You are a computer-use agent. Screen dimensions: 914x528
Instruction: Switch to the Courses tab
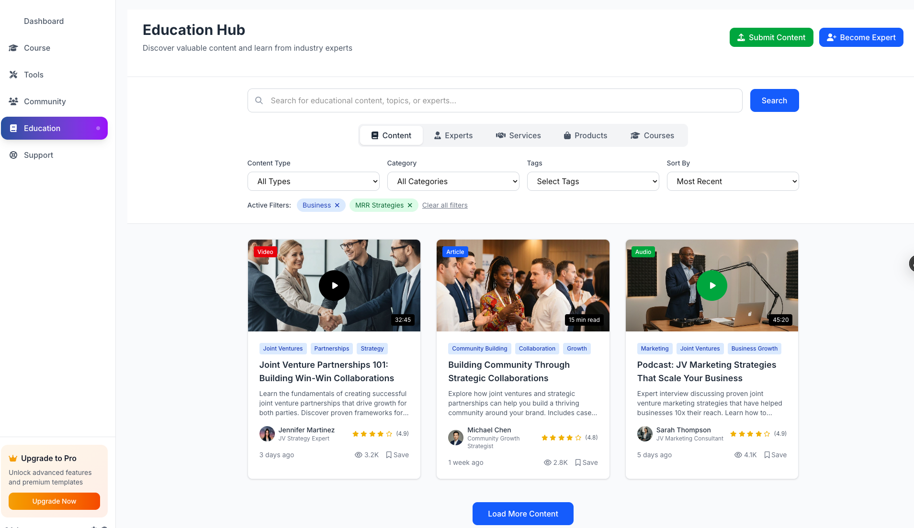[652, 135]
